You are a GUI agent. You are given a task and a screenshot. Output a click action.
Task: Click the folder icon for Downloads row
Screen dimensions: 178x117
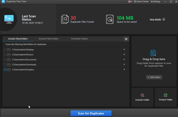tap(9, 65)
